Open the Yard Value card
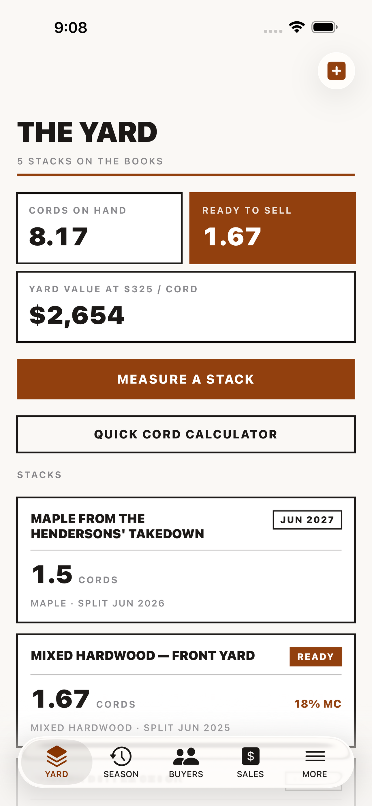The image size is (372, 806). tap(186, 307)
